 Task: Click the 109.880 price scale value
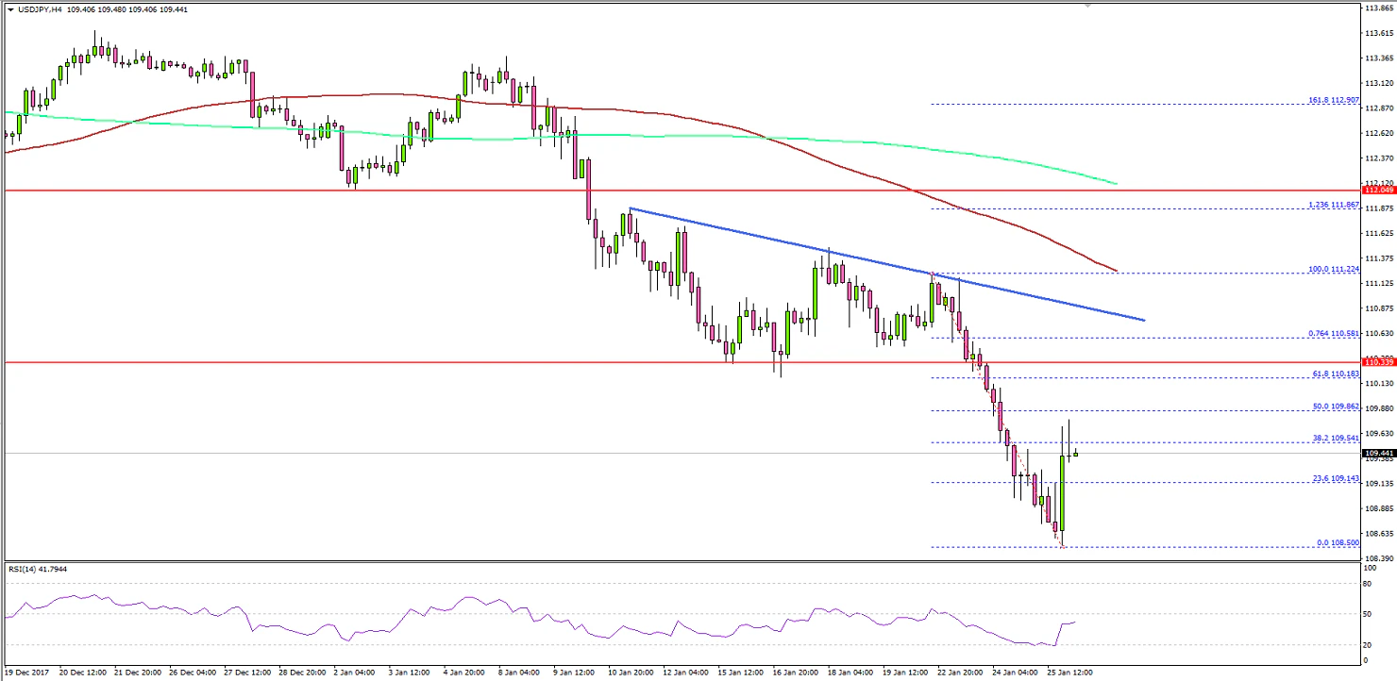click(1378, 408)
